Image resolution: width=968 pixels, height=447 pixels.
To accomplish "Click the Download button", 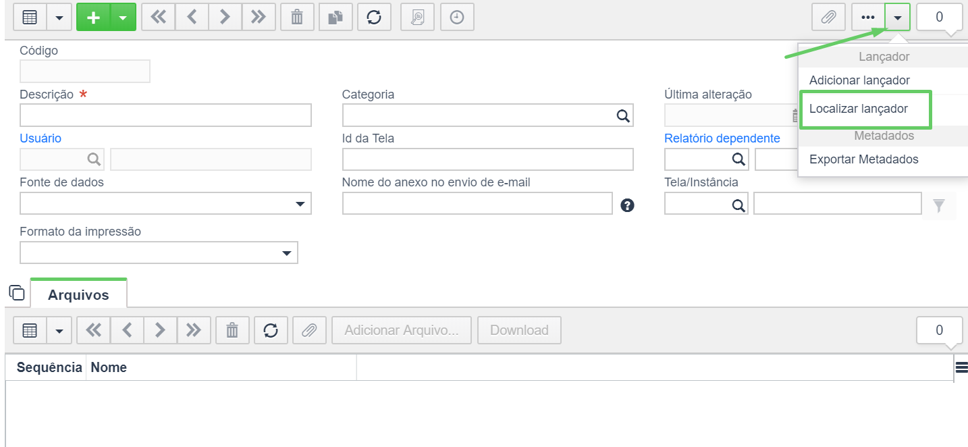I will (519, 330).
